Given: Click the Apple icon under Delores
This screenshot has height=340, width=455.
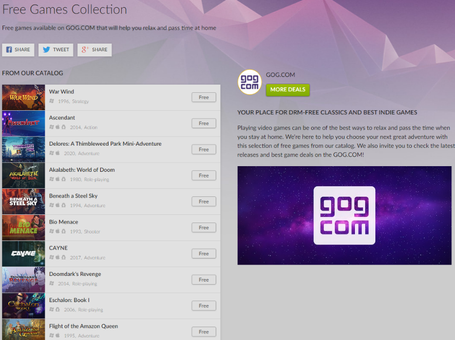Looking at the screenshot, I should [58, 153].
